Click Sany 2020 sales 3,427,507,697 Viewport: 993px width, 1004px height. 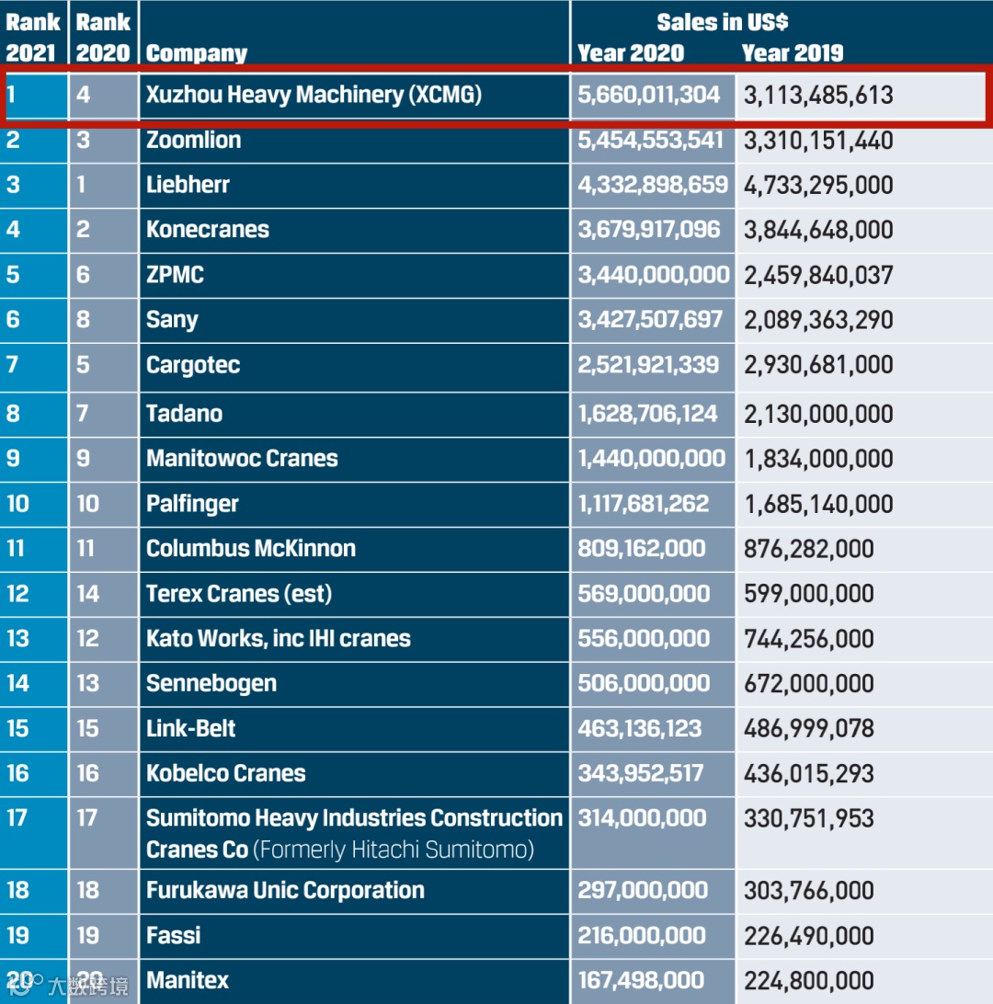[650, 320]
